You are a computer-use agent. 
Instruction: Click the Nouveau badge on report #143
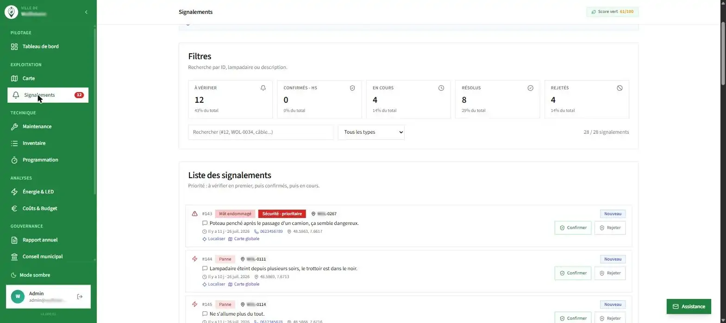click(613, 214)
